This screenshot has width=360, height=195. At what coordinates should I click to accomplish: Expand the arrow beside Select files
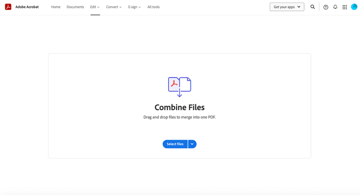point(192,144)
